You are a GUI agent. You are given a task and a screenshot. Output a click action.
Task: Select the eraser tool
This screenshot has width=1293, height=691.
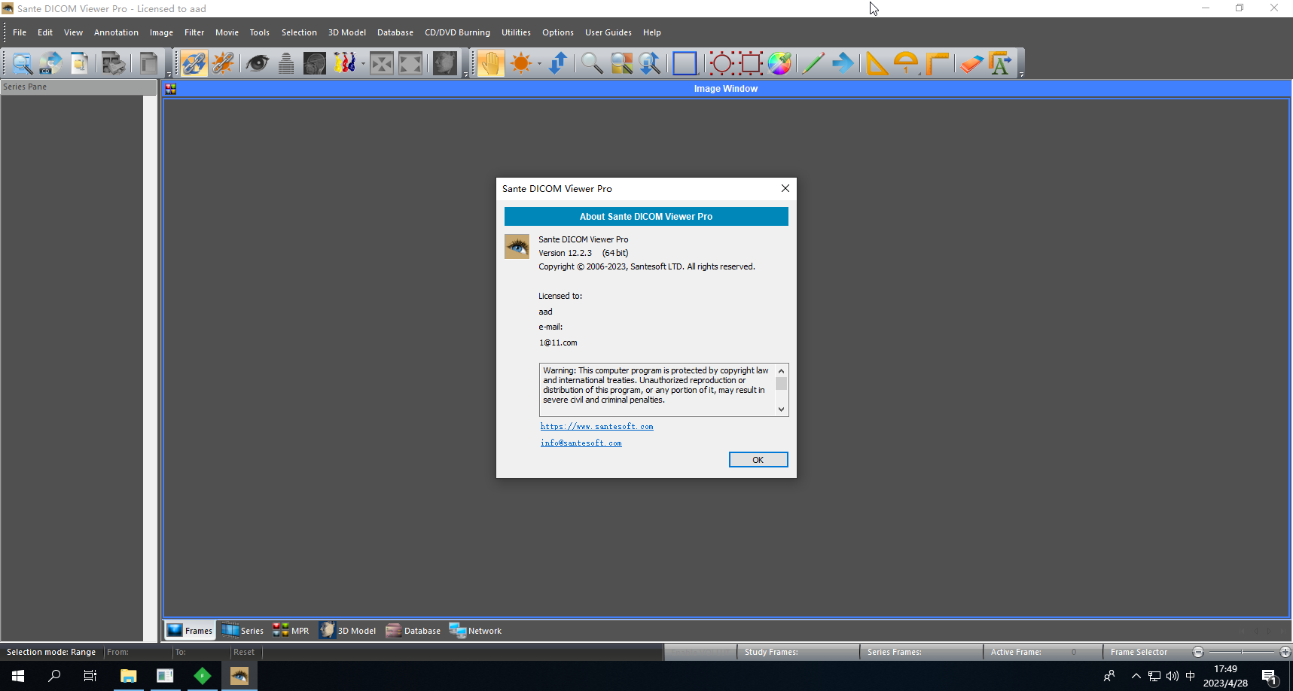[x=971, y=63]
